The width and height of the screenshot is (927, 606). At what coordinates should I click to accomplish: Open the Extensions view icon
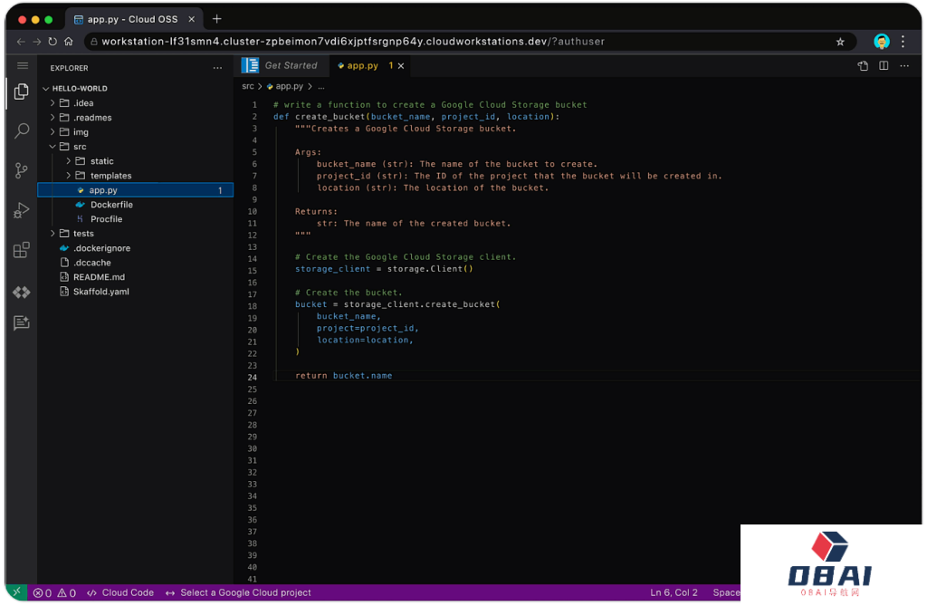tap(22, 250)
